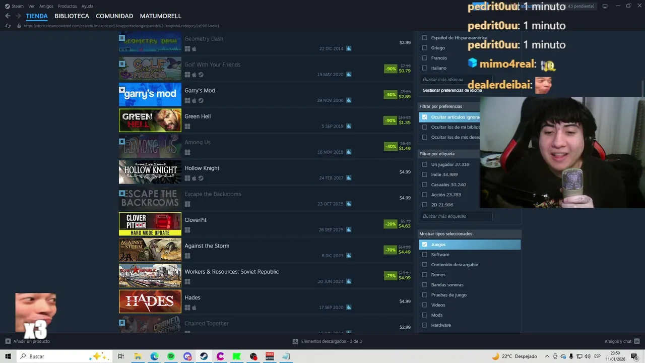Screen dimensions: 645x363
Task: Open the Ver menu
Action: (x=31, y=6)
